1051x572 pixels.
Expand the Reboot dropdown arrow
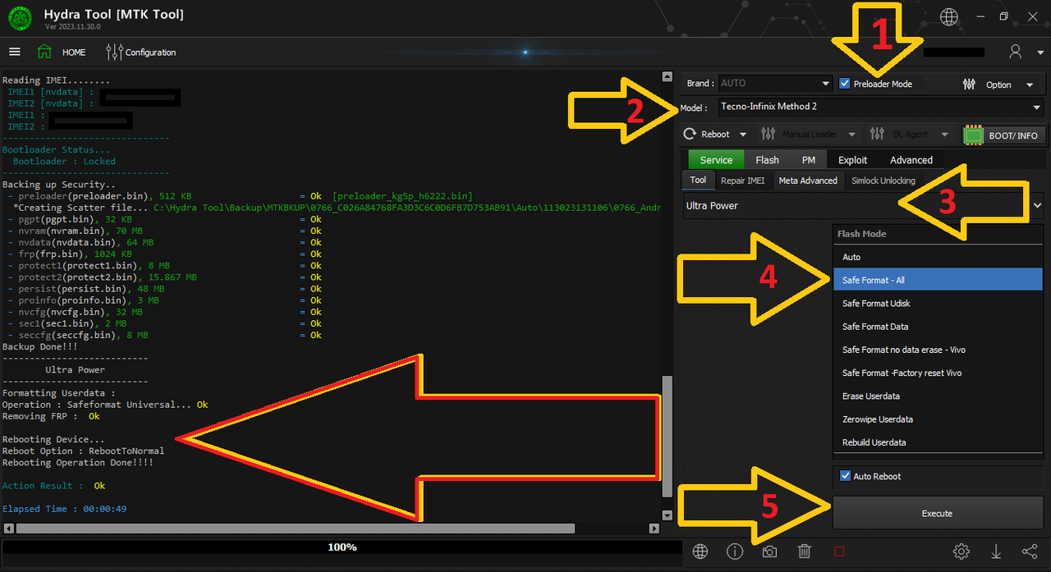pyautogui.click(x=743, y=135)
